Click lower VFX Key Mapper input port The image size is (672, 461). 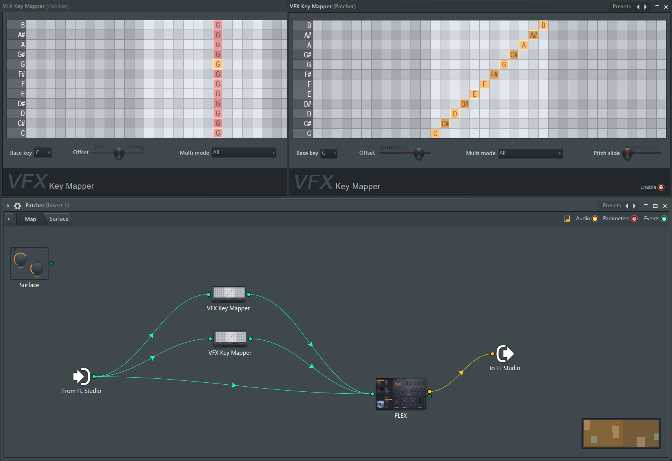[210, 339]
